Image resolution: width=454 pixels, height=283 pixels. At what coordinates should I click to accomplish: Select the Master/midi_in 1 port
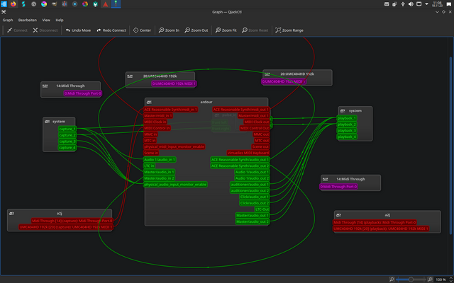tap(158, 116)
